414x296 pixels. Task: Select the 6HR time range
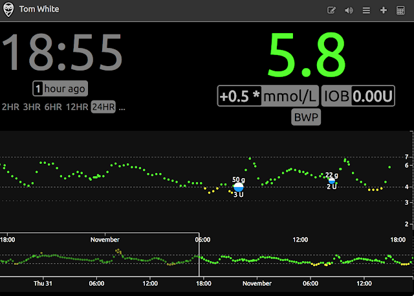pos(53,107)
